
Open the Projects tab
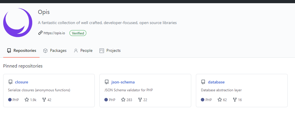tap(110, 50)
